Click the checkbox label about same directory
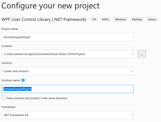Image resolution: width=161 pixels, height=122 pixels. 37,98
